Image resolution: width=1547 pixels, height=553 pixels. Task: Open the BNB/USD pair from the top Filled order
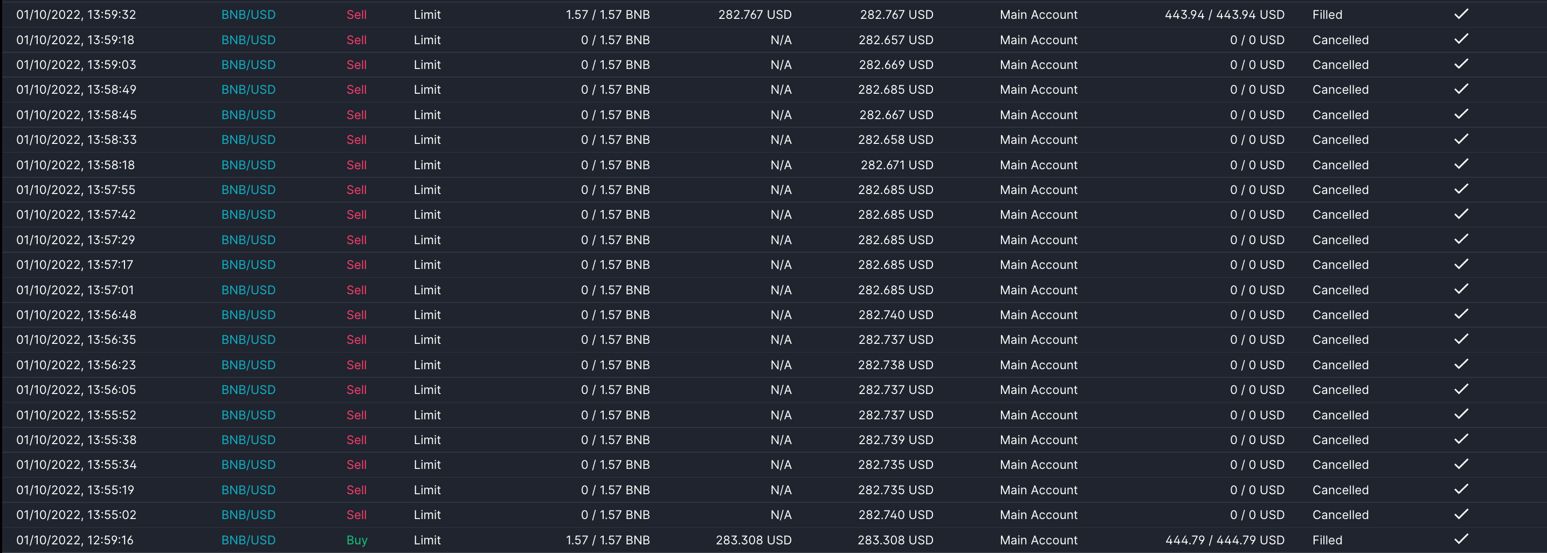coord(248,14)
